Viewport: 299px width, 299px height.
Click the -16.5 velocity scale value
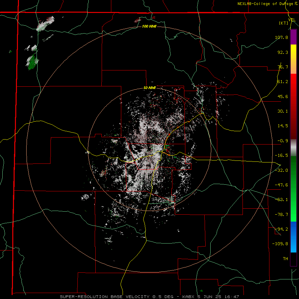pyautogui.click(x=281, y=155)
